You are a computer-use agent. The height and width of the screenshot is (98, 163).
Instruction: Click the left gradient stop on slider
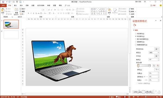138,66
